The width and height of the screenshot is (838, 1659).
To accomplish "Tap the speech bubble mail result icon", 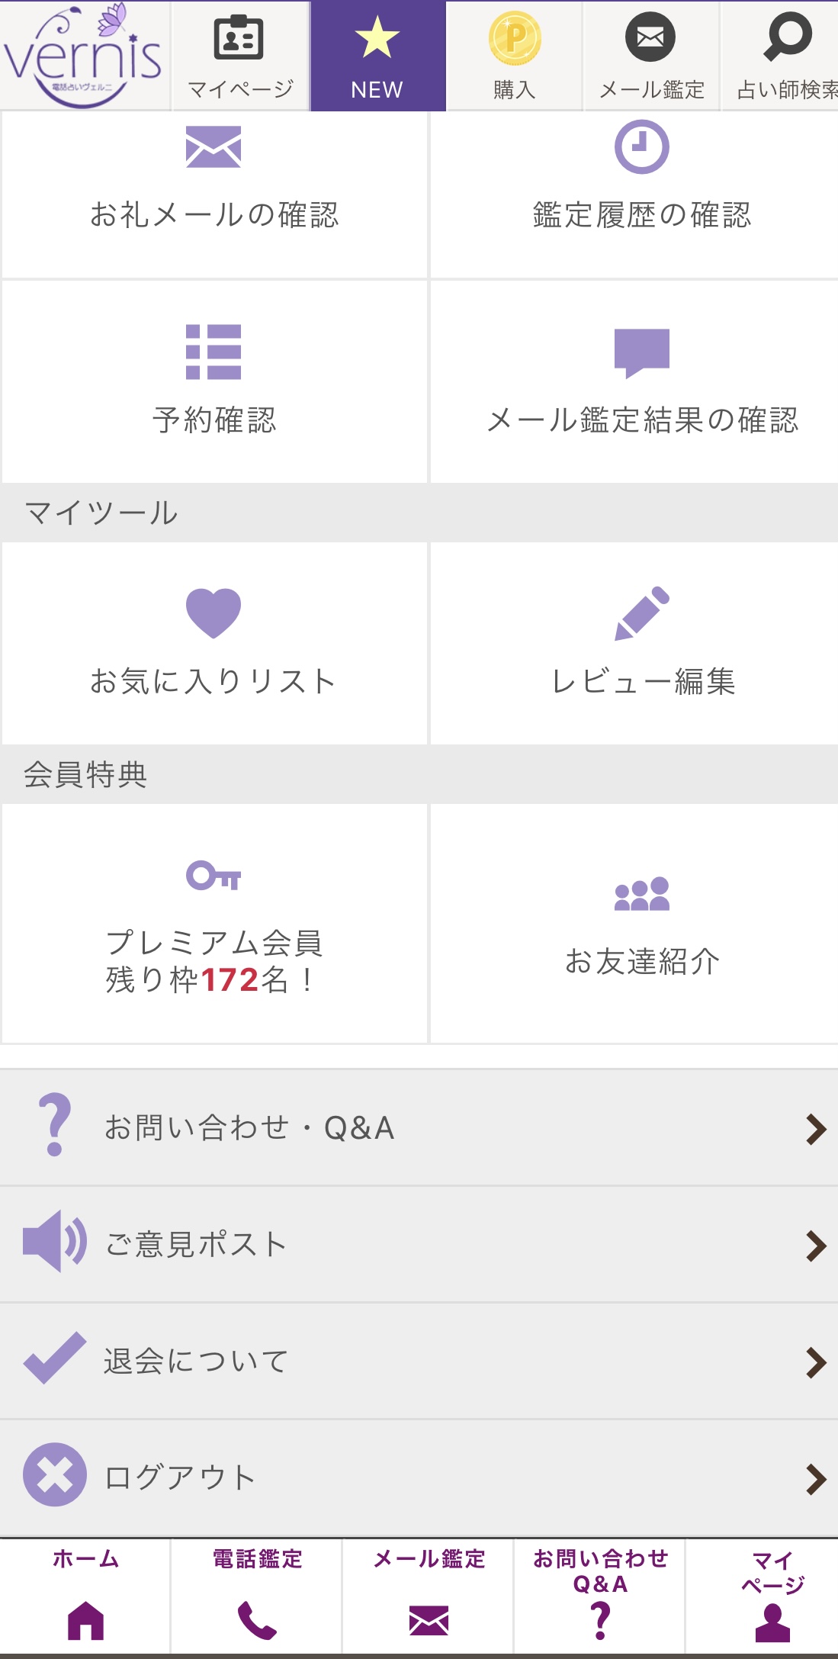I will pyautogui.click(x=642, y=352).
